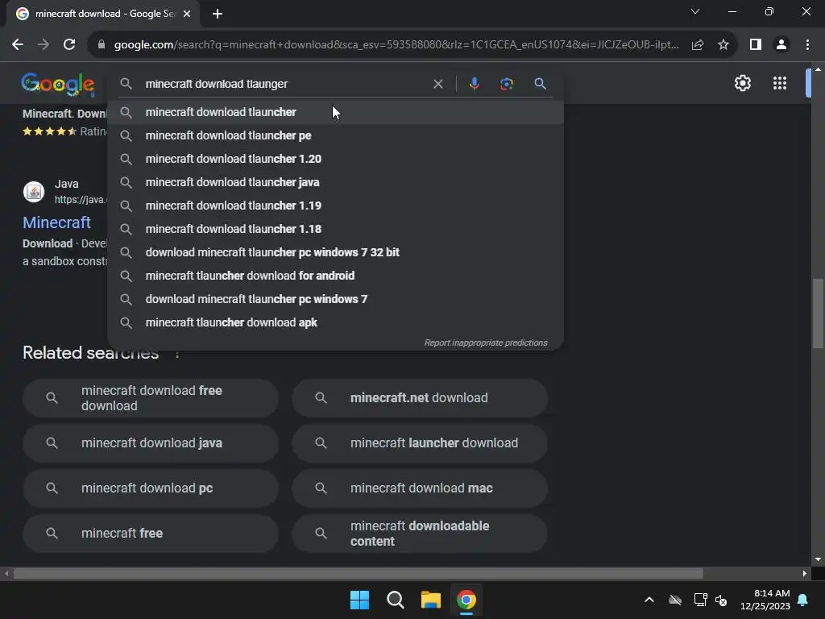
Task: Click the horizontal scrollbar thumb
Action: pyautogui.click(x=358, y=573)
